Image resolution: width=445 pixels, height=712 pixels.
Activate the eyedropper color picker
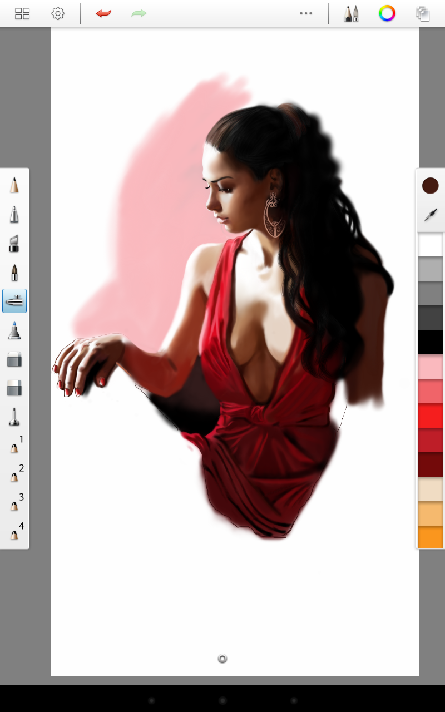[431, 215]
